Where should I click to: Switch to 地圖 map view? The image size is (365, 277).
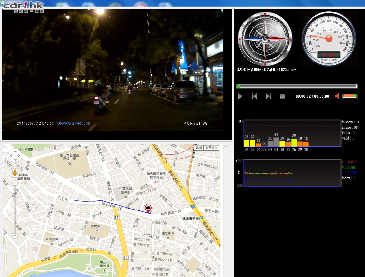199,147
